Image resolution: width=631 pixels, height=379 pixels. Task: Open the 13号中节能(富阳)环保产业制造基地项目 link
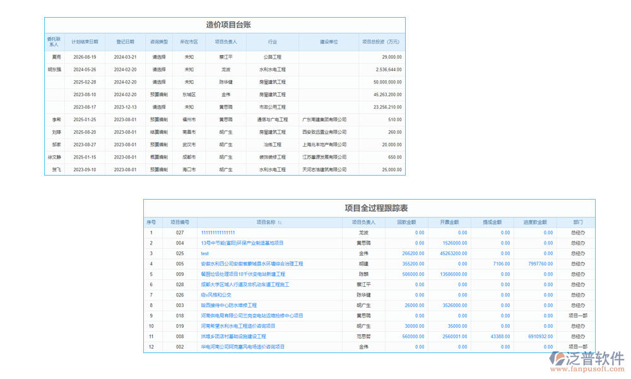(x=242, y=243)
